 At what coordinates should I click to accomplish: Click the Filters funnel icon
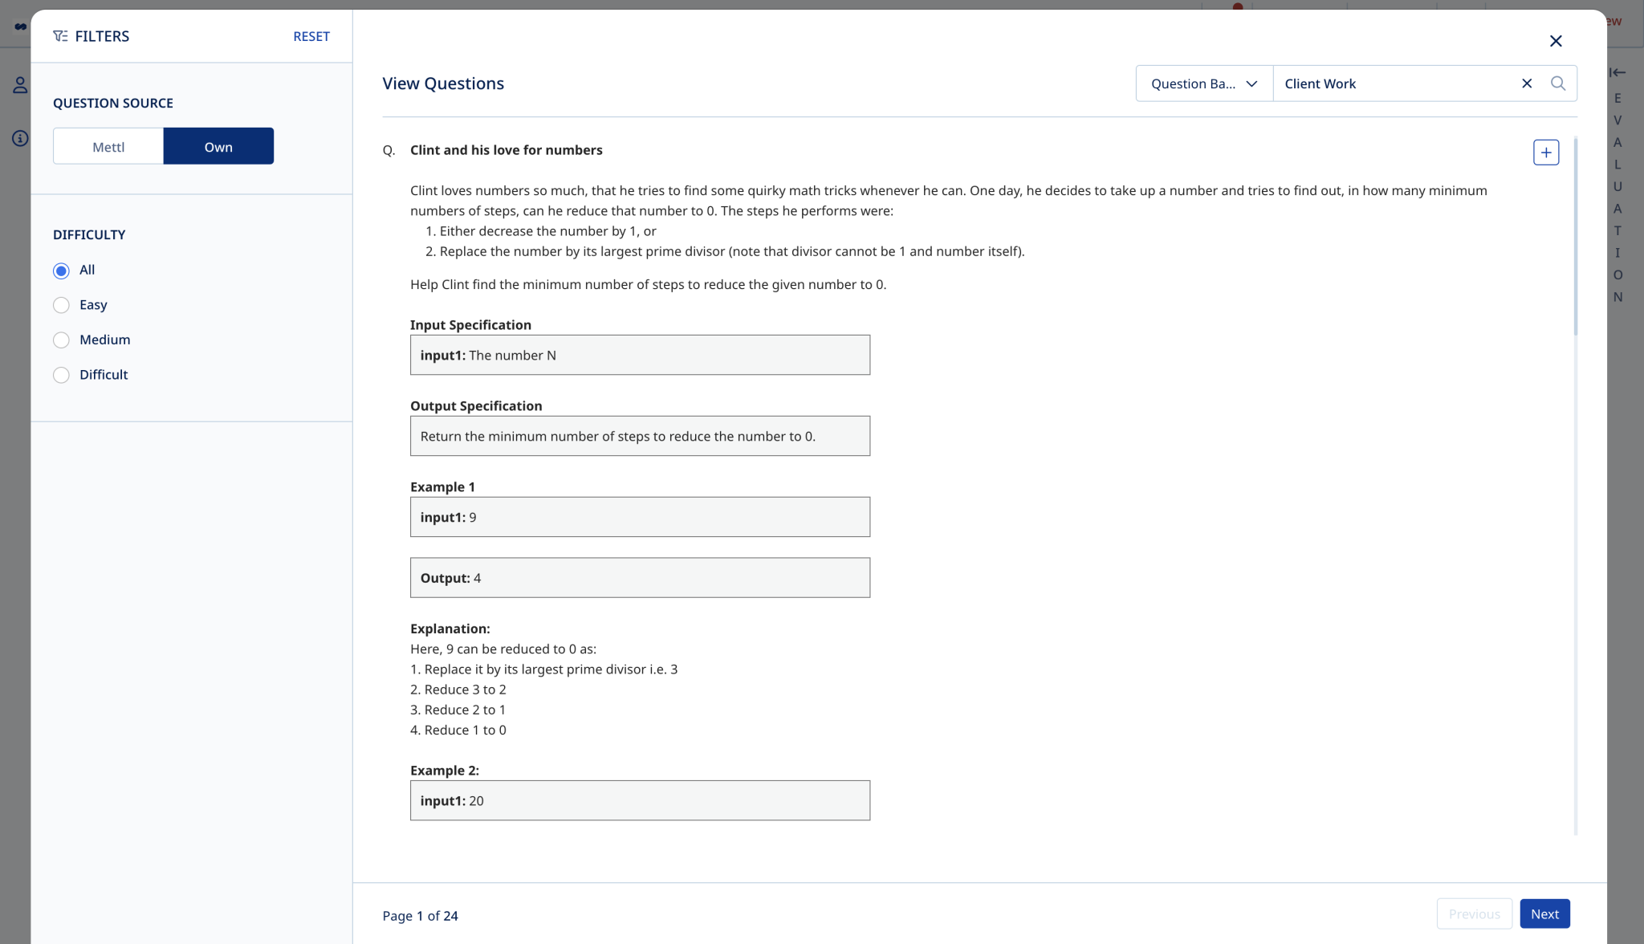tap(59, 36)
